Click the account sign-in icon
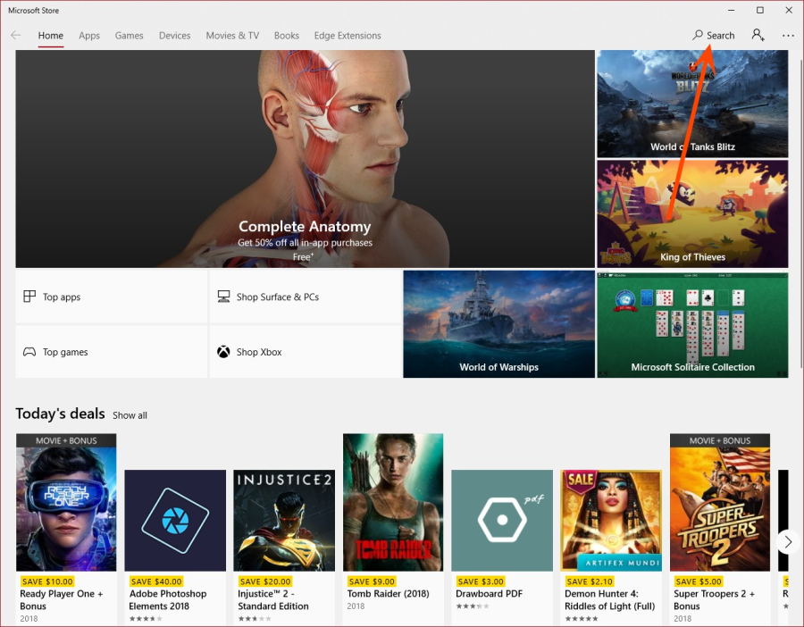Viewport: 804px width, 627px height. [x=758, y=35]
